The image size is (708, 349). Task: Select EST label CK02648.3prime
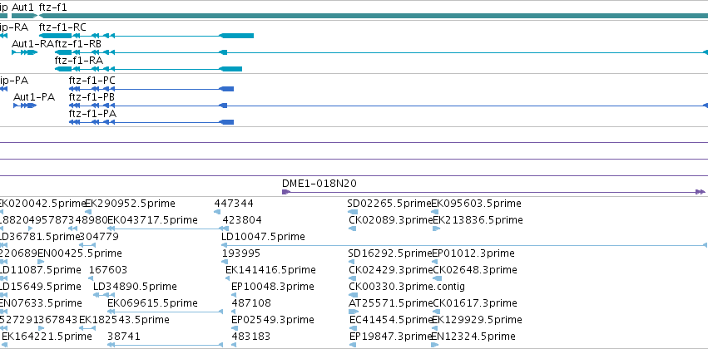(475, 271)
